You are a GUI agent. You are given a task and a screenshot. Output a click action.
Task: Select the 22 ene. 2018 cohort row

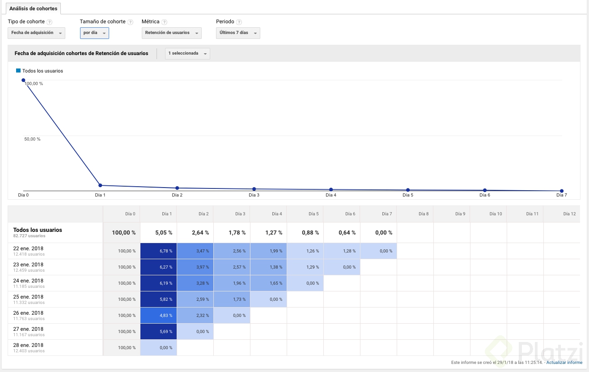click(x=29, y=251)
